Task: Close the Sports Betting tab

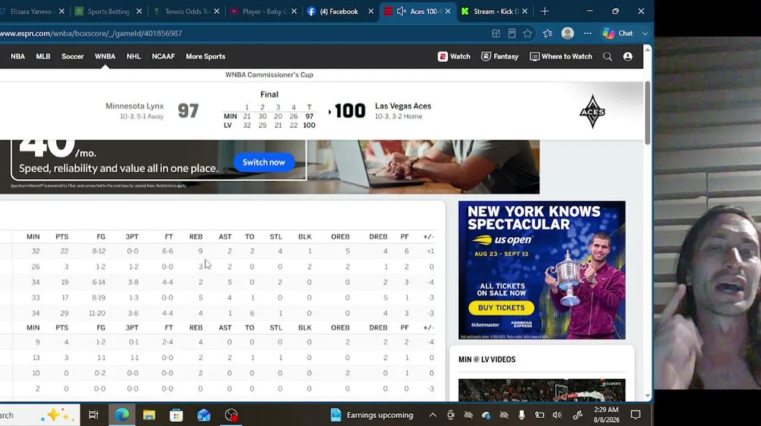Action: (x=139, y=11)
